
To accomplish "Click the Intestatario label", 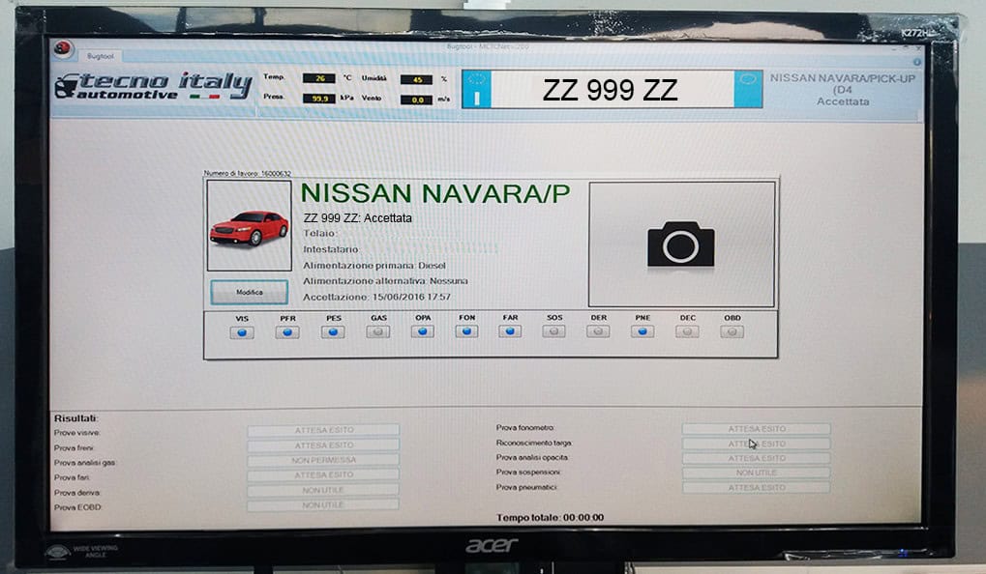I will (331, 249).
